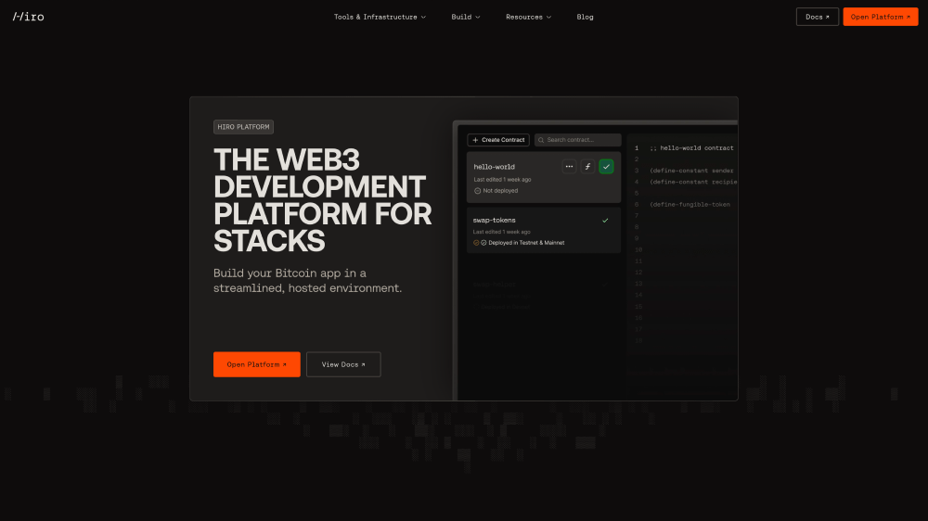Click the plus icon in Create Contract
Screen dimensions: 928x521
coord(474,140)
